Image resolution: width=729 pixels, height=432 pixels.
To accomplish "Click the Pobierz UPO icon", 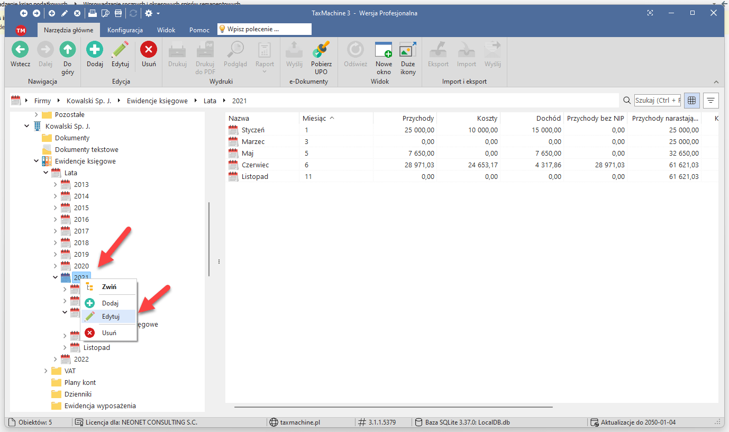I will [x=321, y=50].
